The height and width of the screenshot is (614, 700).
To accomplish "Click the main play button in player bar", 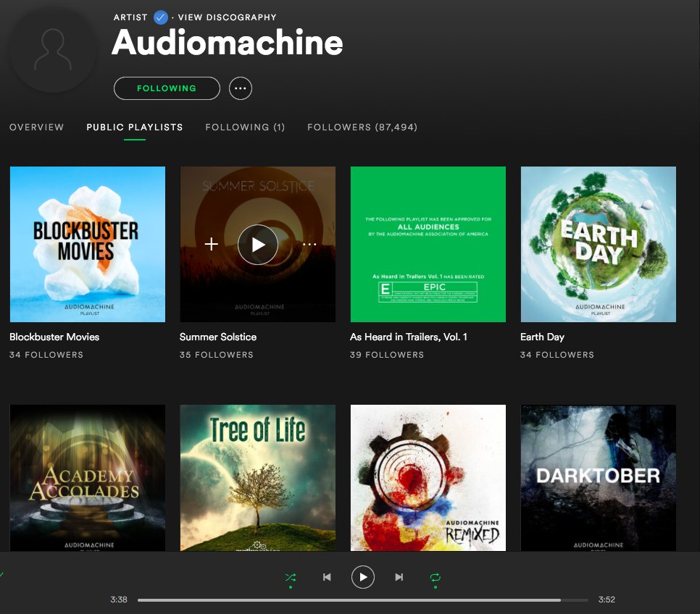I will (x=363, y=577).
